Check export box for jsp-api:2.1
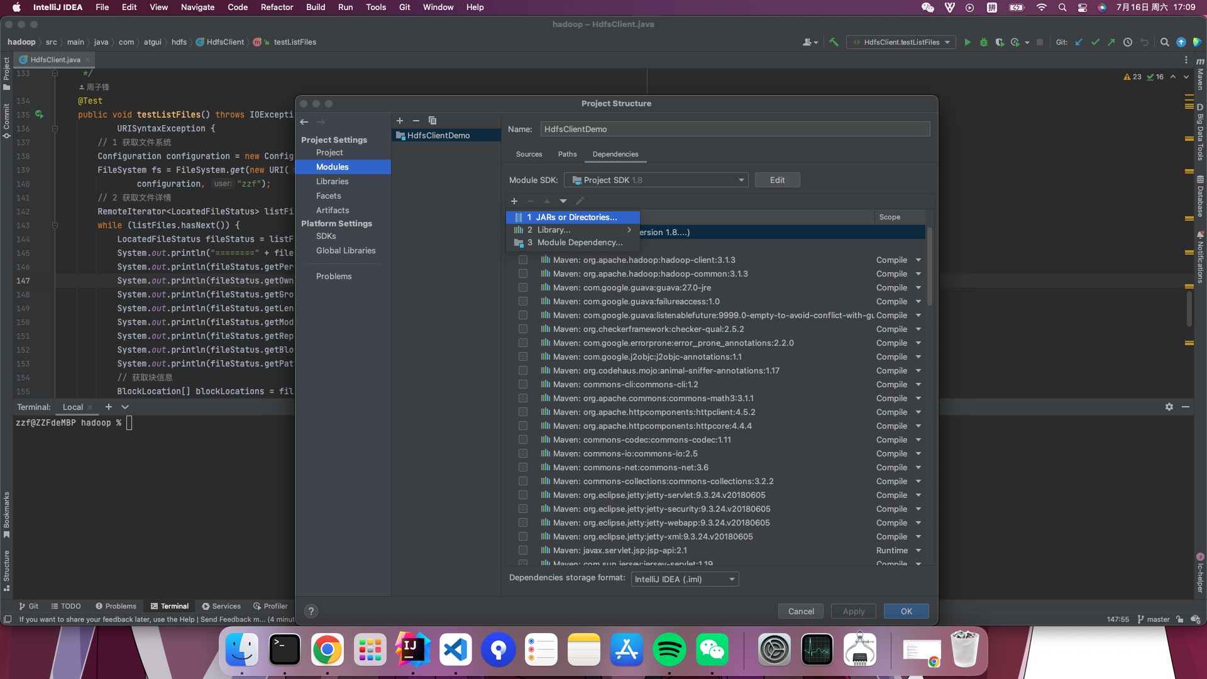 (523, 550)
